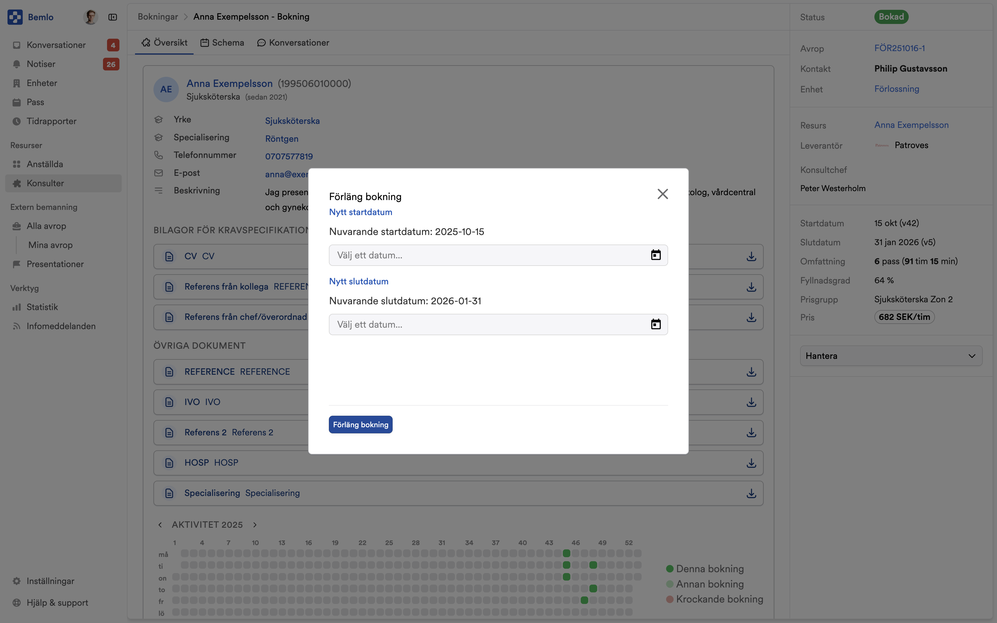Download the HOSP document
The width and height of the screenshot is (997, 623).
[751, 463]
